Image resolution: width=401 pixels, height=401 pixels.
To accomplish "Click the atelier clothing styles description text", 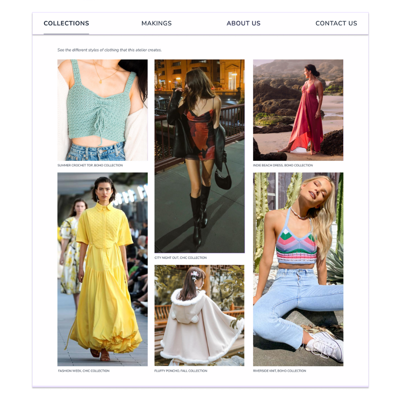I will point(109,50).
